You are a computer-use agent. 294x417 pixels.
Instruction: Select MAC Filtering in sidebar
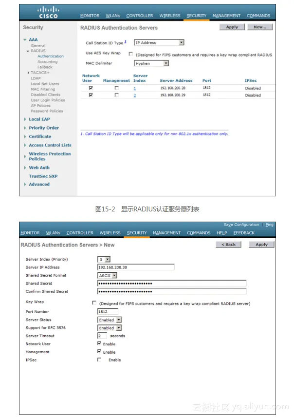43,89
